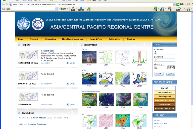Screen dimensions: 193x129
Task: Click the plus icon beside CUACE/DUST MORE
Action: tap(68, 63)
